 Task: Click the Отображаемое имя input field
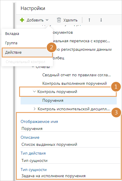coord(71,128)
